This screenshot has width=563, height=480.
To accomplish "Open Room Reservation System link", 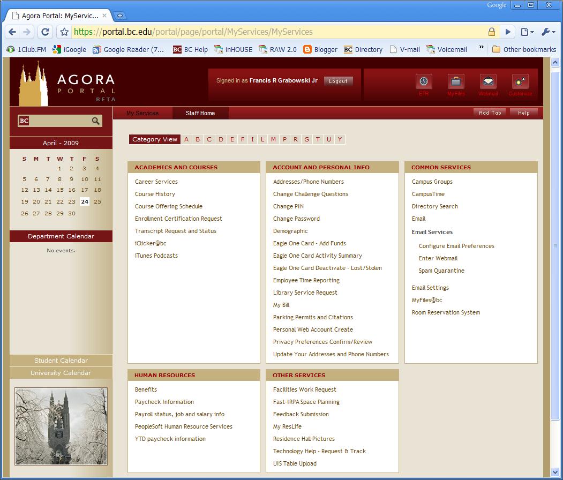I will pos(446,312).
